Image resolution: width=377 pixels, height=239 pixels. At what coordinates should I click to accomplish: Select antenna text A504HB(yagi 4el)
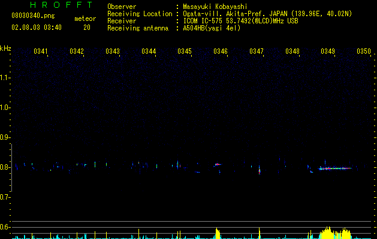[212, 28]
